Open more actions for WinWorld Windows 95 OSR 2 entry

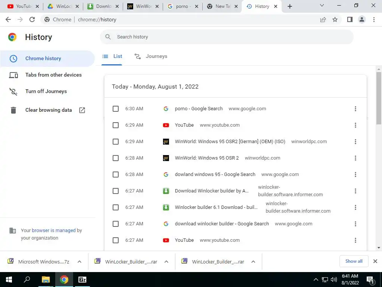coord(356,158)
